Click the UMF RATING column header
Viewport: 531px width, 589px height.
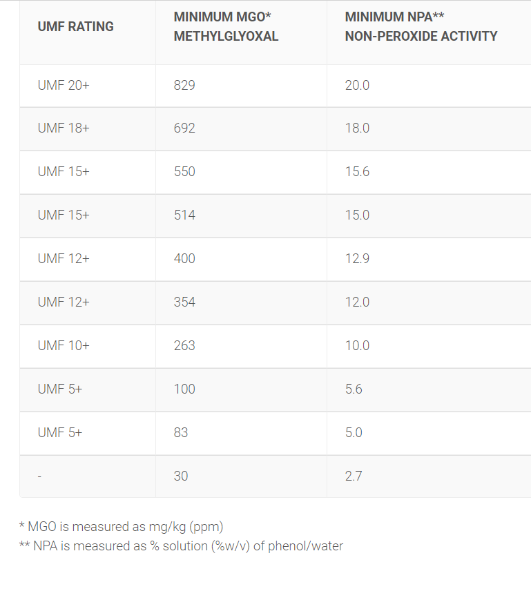point(76,27)
